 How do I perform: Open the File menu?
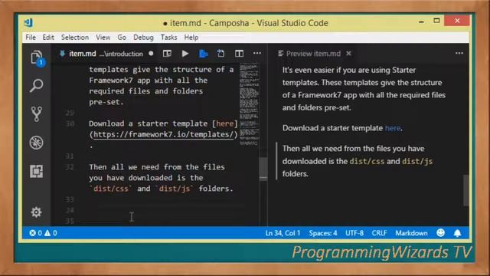[31, 38]
